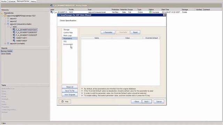Screen dimensions: 223x125
Task: Open the Backups/Clones tab
Action: [23, 1]
